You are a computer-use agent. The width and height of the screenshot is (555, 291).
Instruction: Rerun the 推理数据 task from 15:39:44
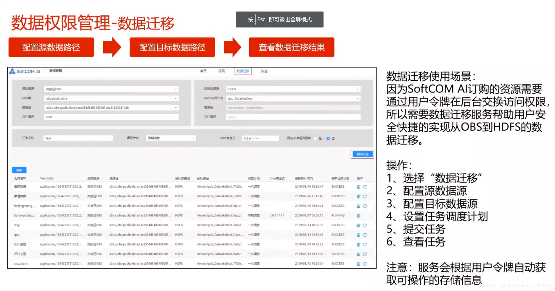tap(365, 187)
